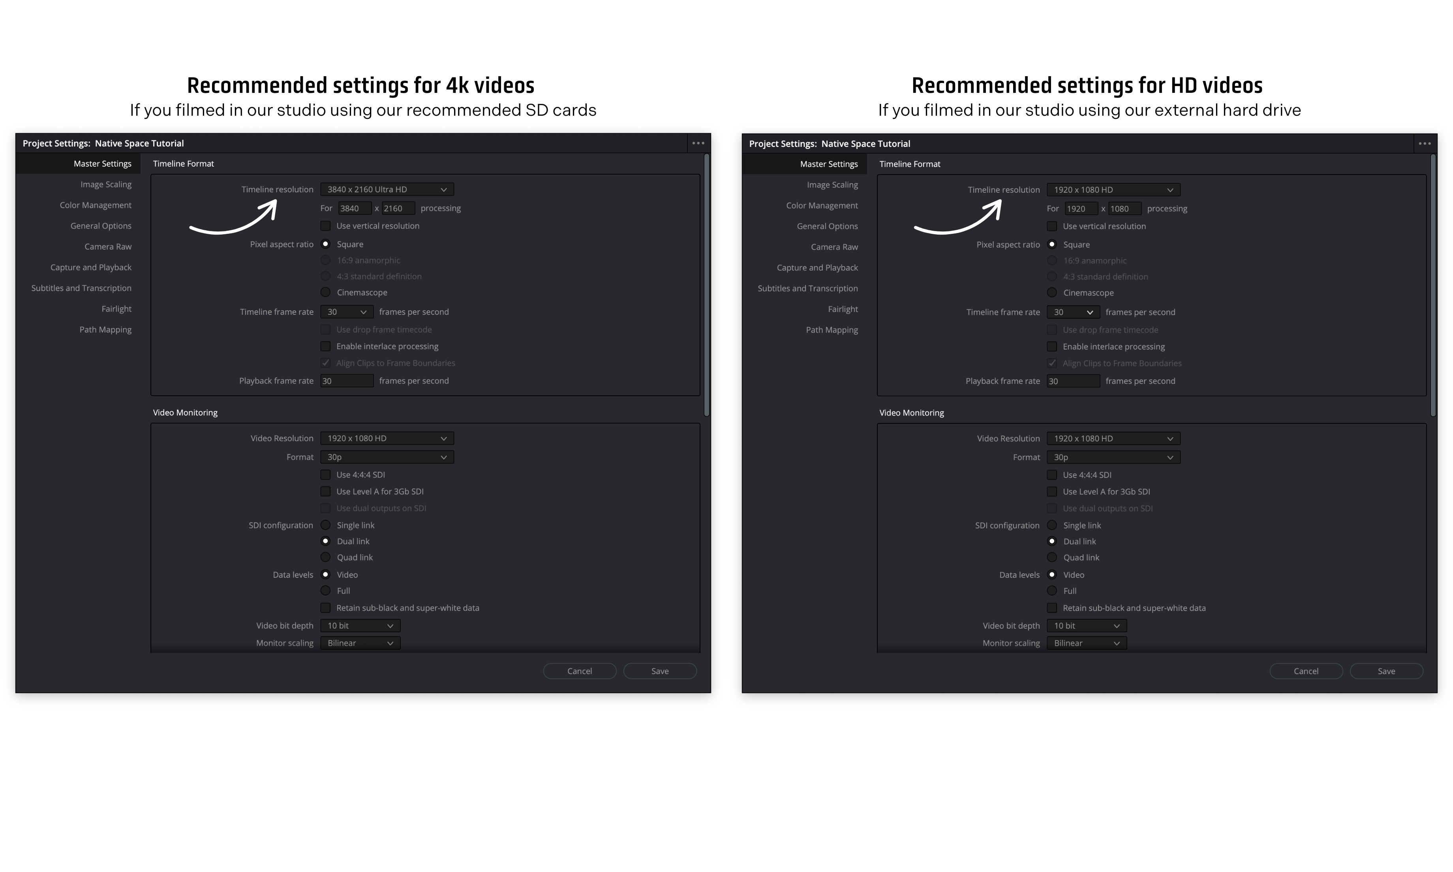Viewport: 1453px width, 872px height.
Task: Click Cancel button in 4k settings window
Action: coord(580,671)
